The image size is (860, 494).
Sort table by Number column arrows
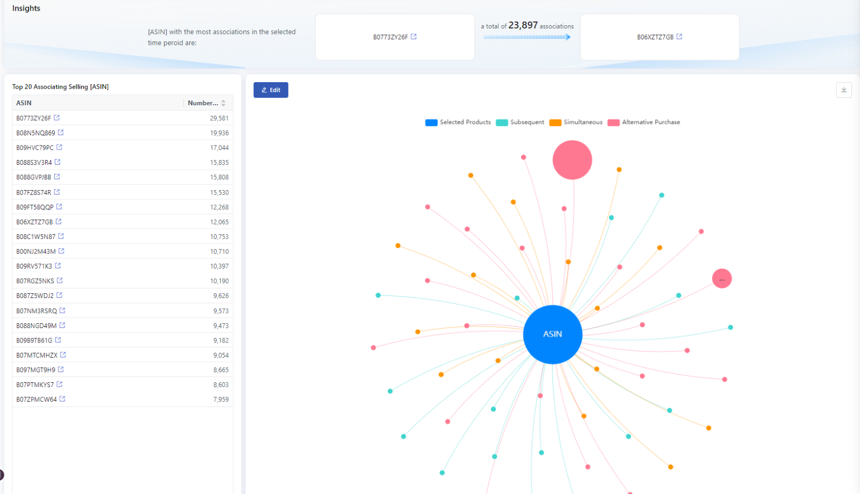pos(223,103)
